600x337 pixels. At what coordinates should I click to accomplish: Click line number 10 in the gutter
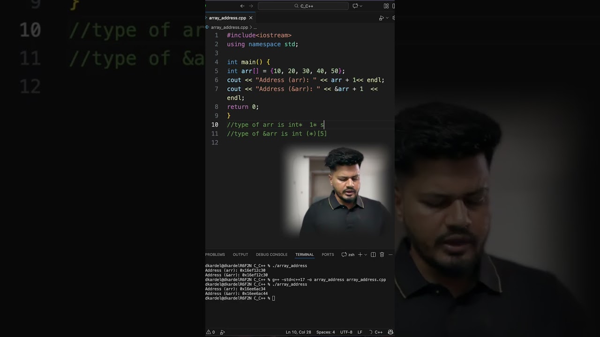[x=215, y=125]
